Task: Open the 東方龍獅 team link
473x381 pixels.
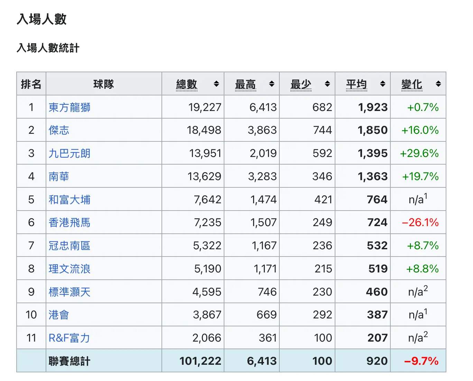Action: click(x=69, y=107)
